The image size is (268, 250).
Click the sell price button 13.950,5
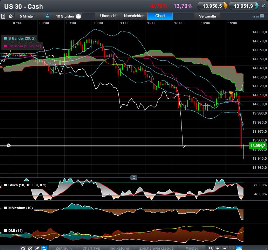pos(212,6)
